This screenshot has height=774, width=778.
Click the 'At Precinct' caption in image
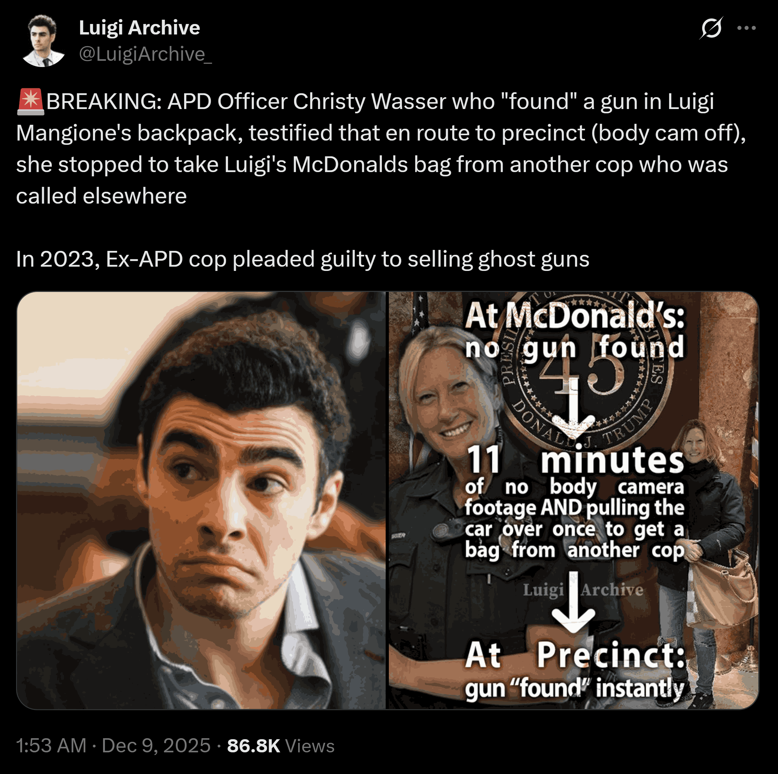(575, 655)
